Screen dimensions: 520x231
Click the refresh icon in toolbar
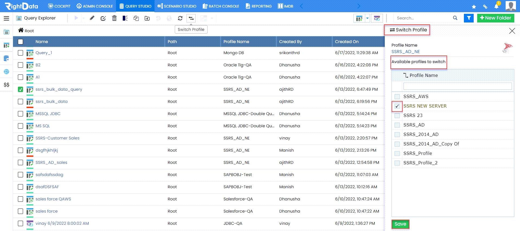tap(180, 18)
